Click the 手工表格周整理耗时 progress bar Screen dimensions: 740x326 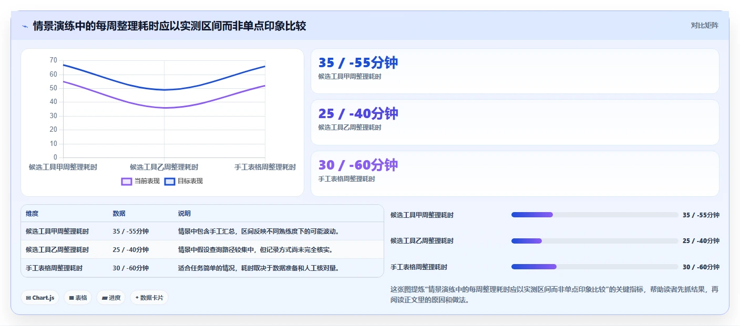point(594,267)
